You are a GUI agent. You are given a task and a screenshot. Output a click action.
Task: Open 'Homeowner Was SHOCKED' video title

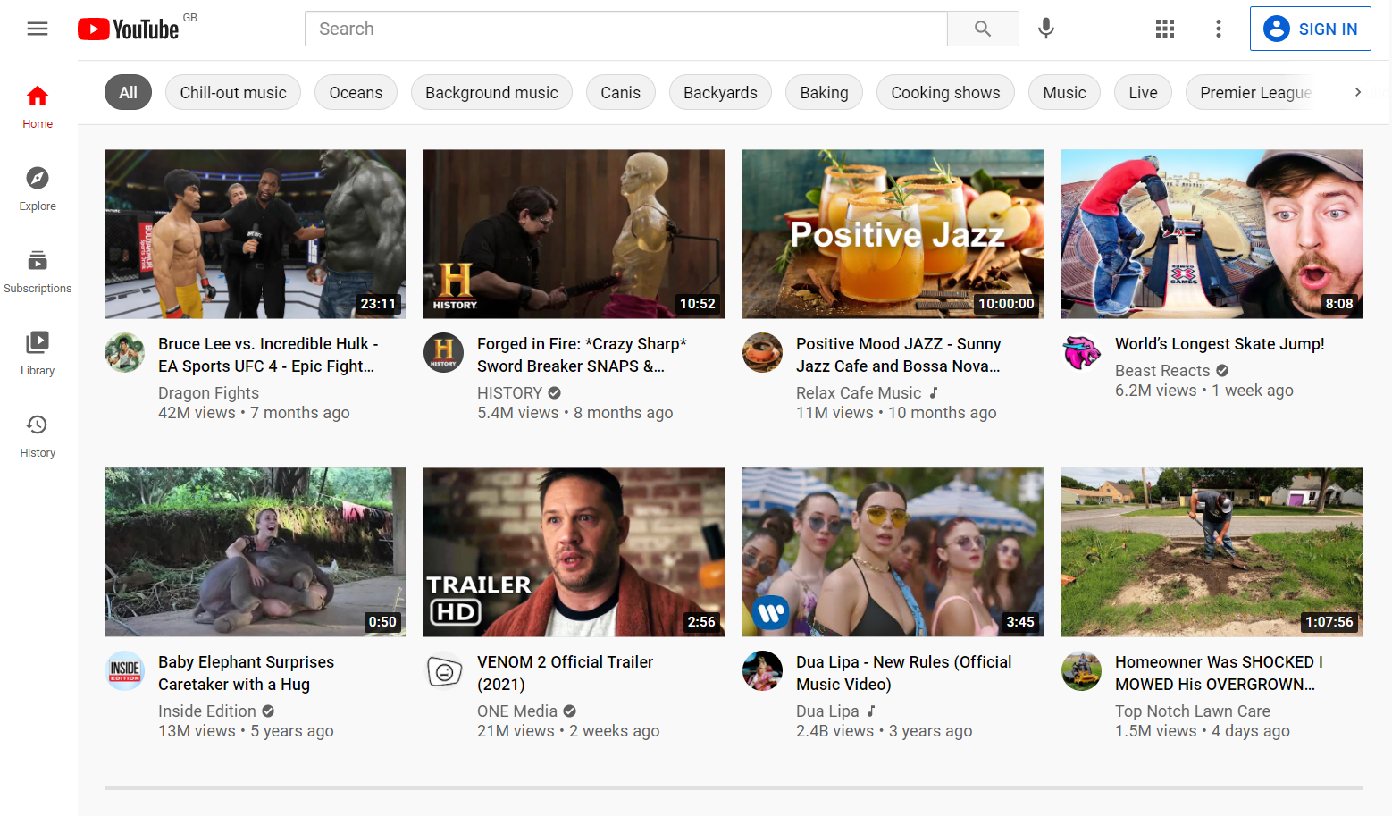(x=1219, y=673)
